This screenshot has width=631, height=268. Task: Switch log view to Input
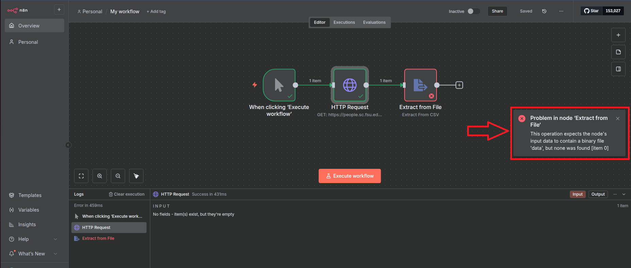pos(577,194)
